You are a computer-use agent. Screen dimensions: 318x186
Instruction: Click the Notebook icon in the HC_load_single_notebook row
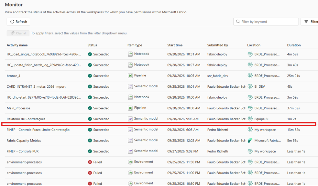(x=130, y=54)
